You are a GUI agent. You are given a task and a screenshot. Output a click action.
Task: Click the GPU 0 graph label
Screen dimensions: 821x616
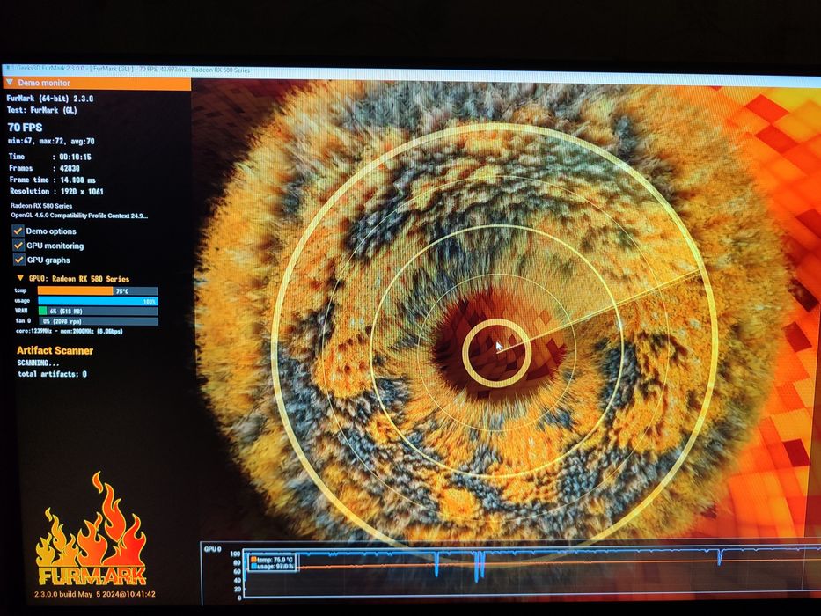(213, 549)
